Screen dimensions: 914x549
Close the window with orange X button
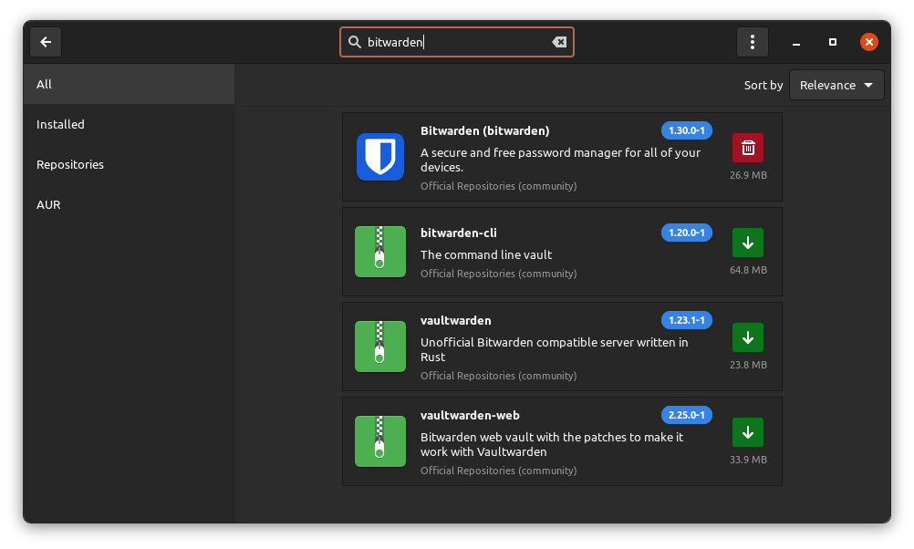click(868, 42)
